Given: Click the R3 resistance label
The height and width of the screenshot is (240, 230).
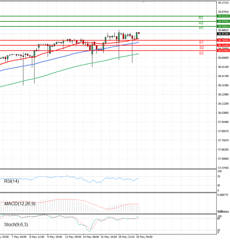Looking at the screenshot, I should (x=201, y=18).
